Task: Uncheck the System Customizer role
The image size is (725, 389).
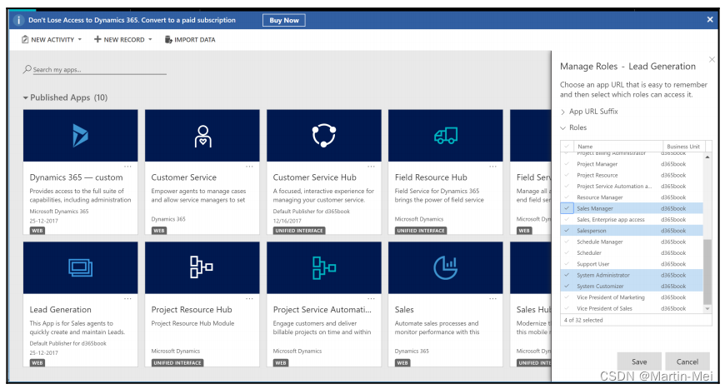Action: coord(567,286)
